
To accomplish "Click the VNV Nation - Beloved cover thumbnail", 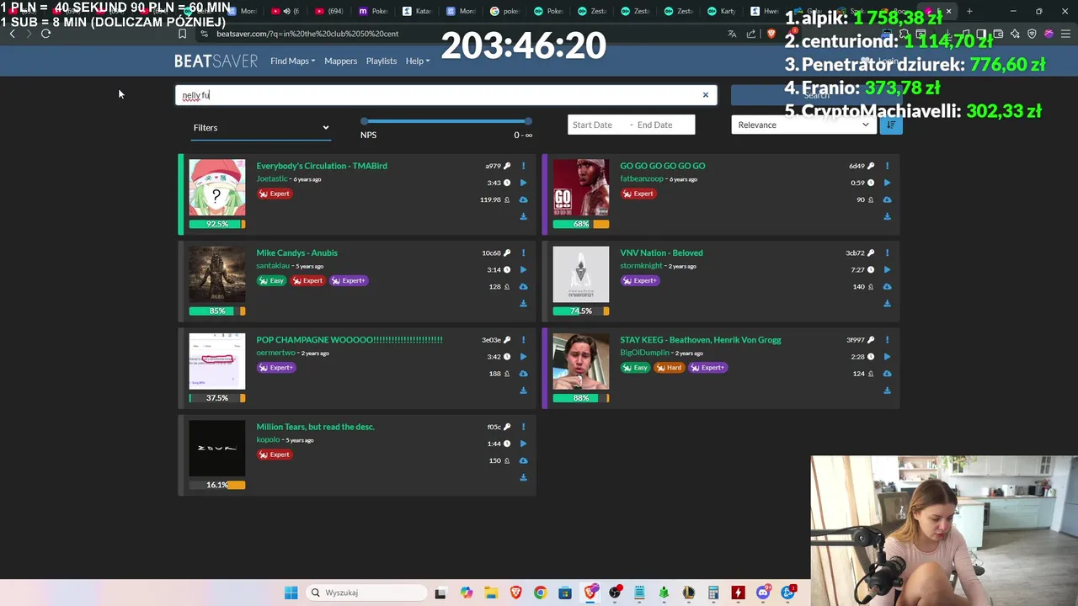I will 581,274.
